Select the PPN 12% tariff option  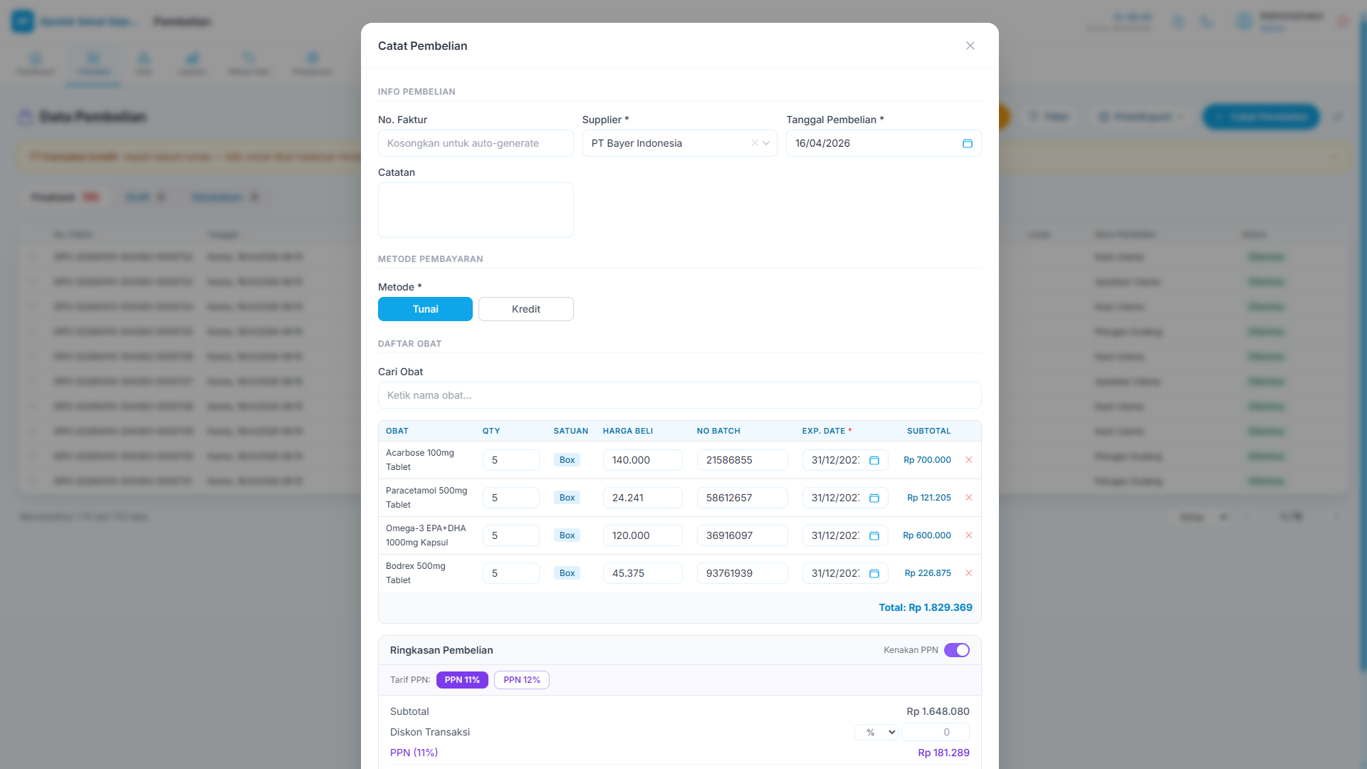pyautogui.click(x=521, y=680)
